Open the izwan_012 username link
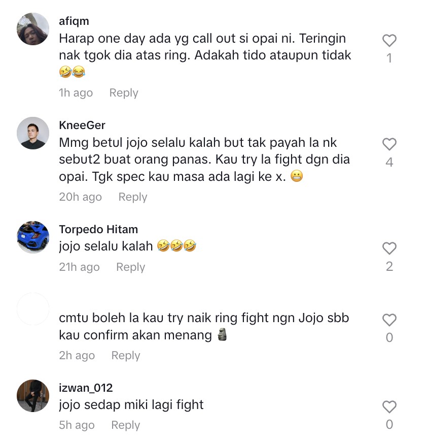This screenshot has height=440, width=427. click(x=86, y=388)
